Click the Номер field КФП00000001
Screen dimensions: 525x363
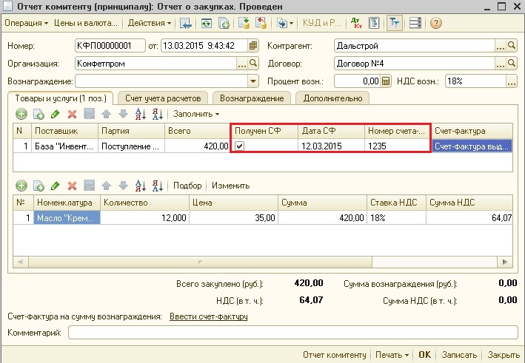(110, 45)
